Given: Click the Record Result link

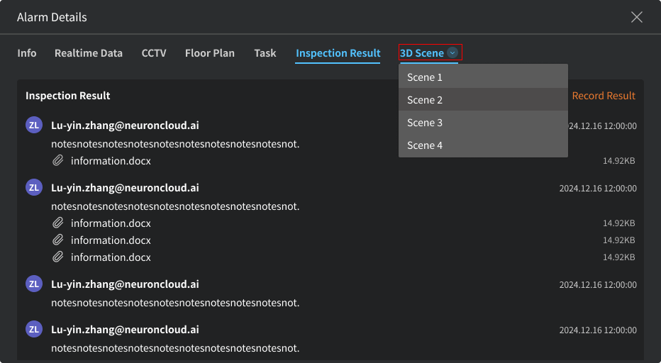Looking at the screenshot, I should pyautogui.click(x=604, y=96).
